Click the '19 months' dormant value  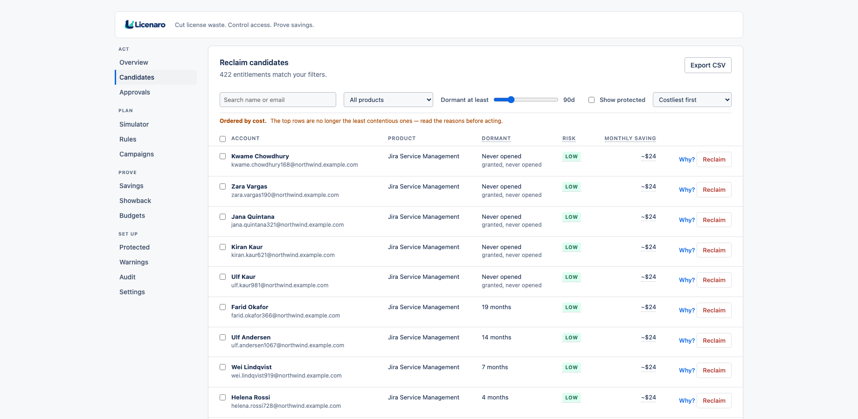click(x=496, y=307)
